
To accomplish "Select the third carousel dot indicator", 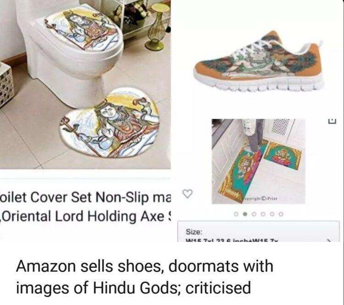I will coord(254,214).
